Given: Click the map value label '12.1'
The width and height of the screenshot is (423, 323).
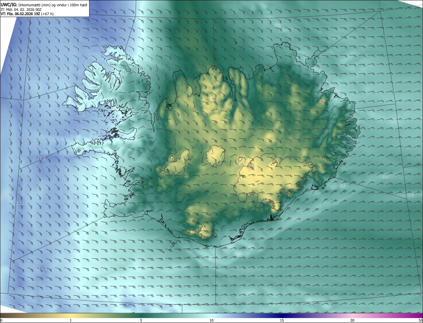Looking at the screenshot, I should (x=20, y=203).
